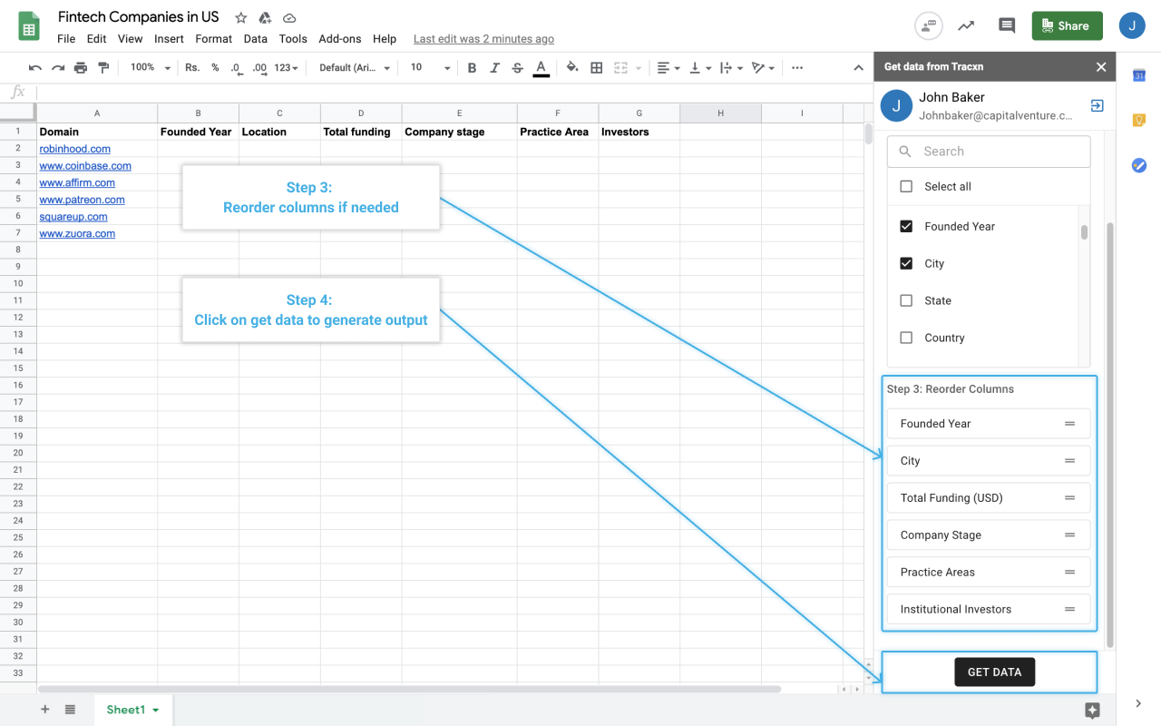Click the merge cells icon
1161x726 pixels.
pyautogui.click(x=621, y=68)
